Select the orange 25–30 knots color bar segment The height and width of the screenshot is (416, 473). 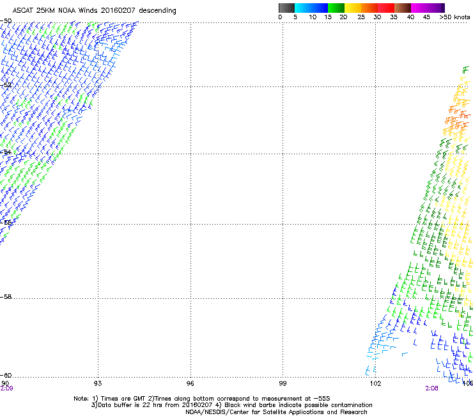pyautogui.click(x=369, y=8)
